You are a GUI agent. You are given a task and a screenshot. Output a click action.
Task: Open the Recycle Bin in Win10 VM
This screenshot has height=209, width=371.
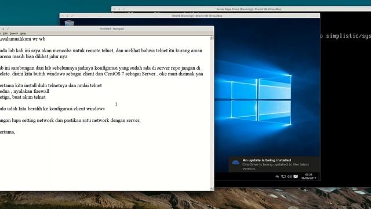point(70,23)
